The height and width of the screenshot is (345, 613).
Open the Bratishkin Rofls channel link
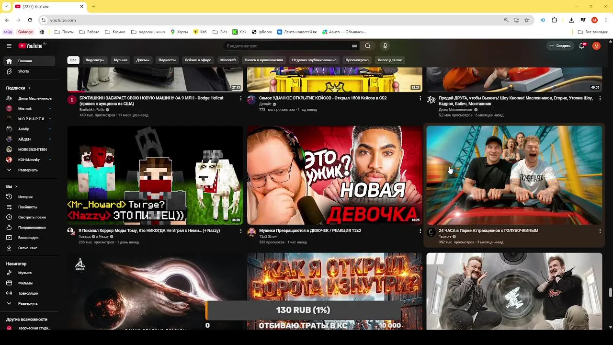tap(92, 110)
